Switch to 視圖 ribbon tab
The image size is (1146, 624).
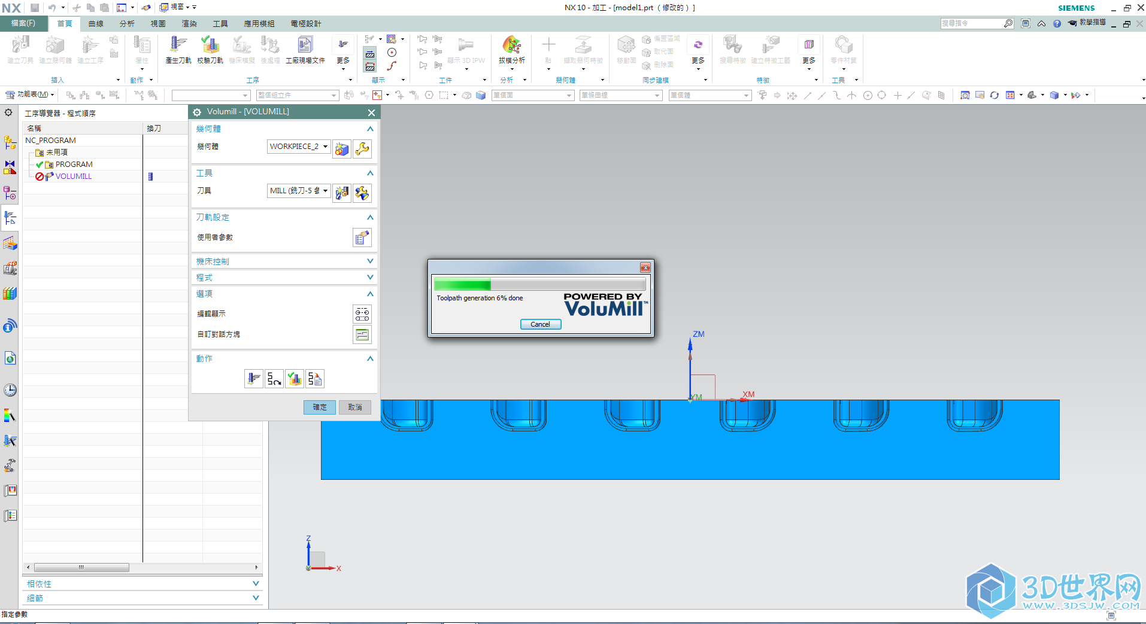tap(158, 24)
